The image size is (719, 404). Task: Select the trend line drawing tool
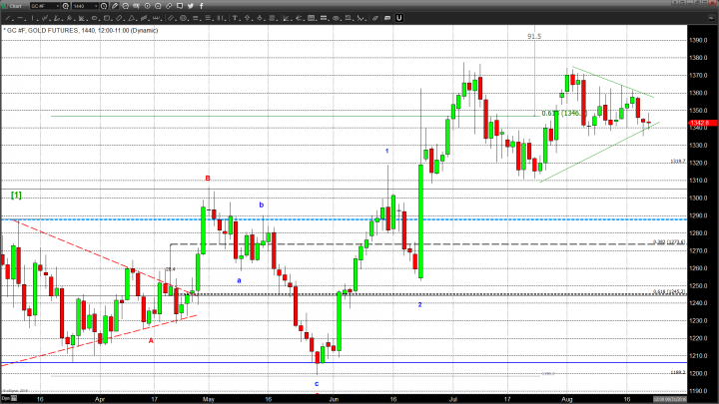(x=8, y=18)
